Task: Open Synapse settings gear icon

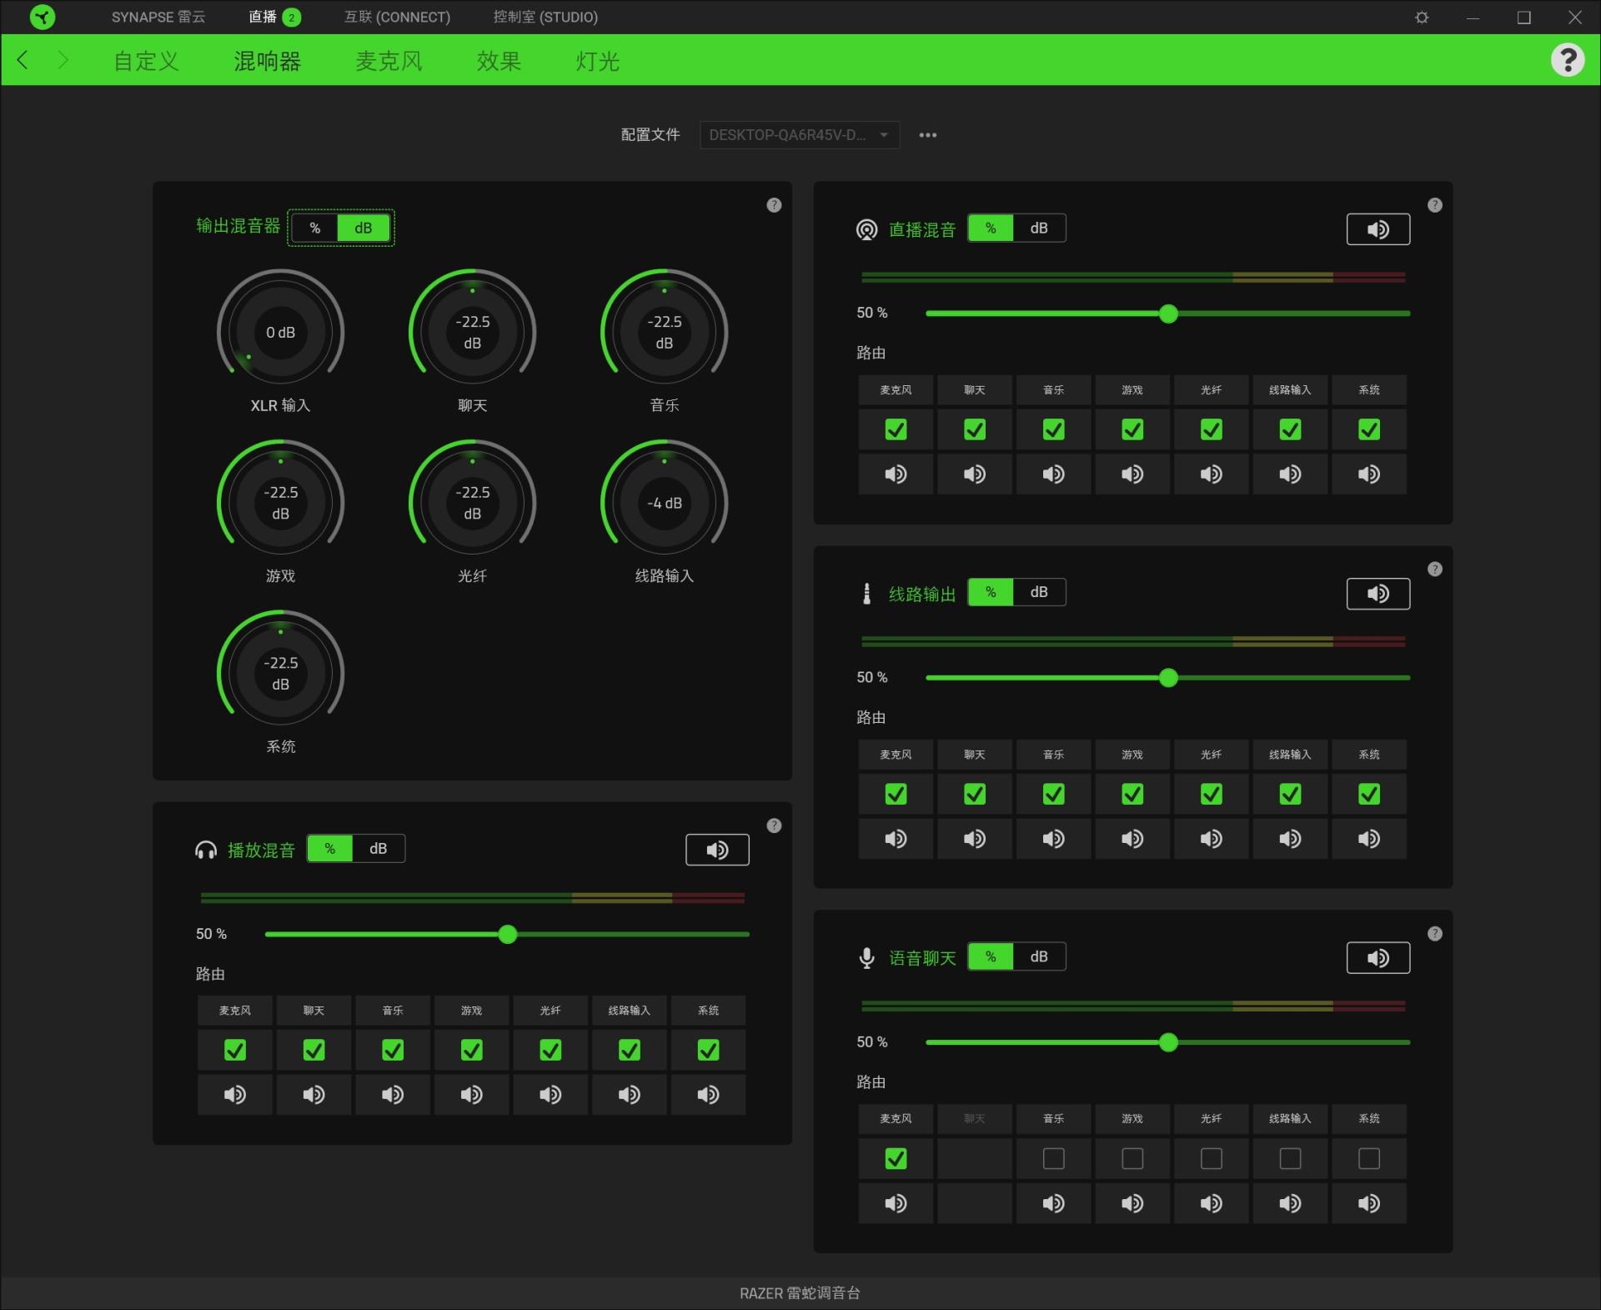Action: tap(1422, 18)
